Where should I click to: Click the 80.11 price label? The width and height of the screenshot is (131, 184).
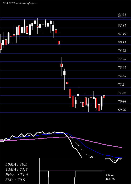122,42
